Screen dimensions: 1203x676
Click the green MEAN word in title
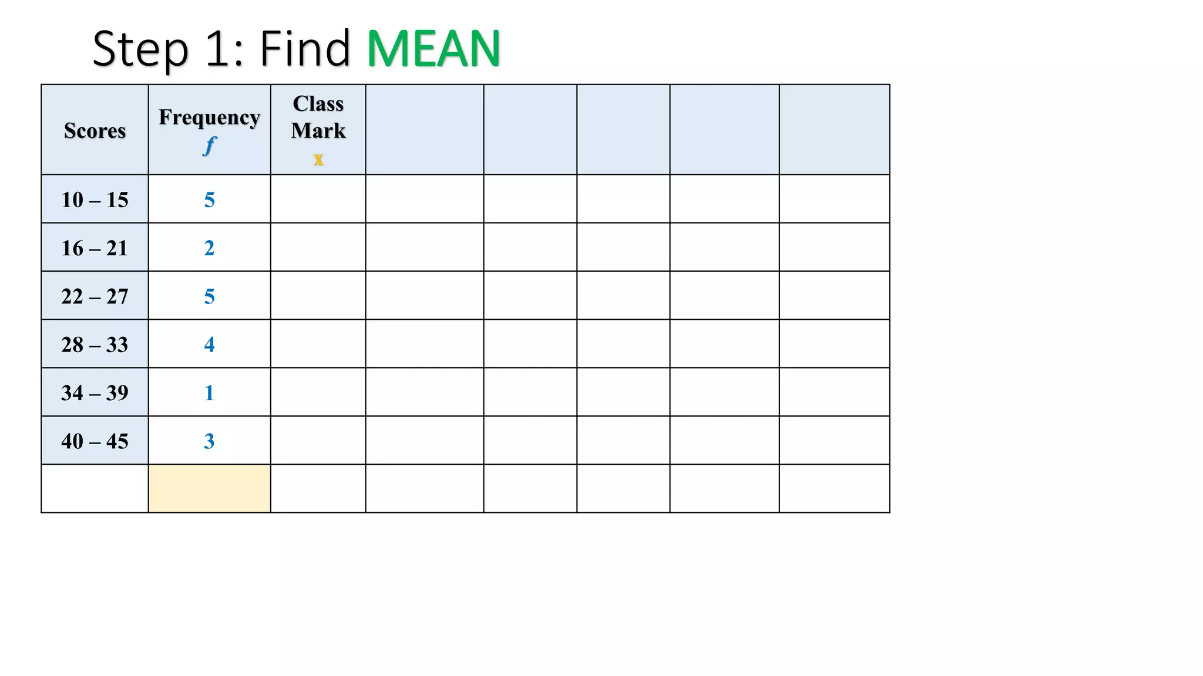[x=434, y=49]
